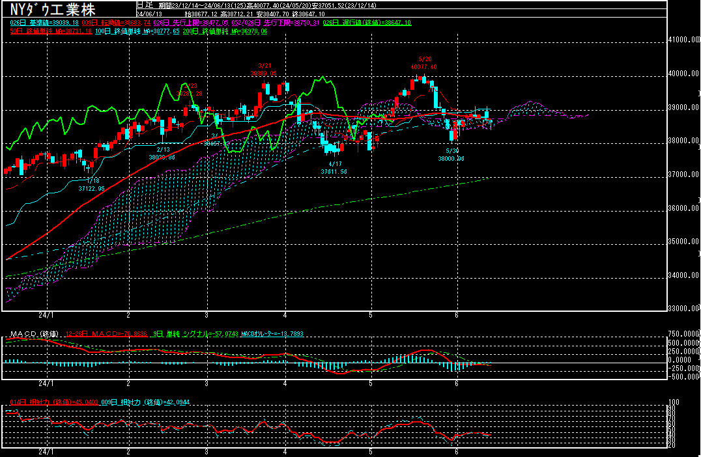Click the 100 label on the RSI axis
The image size is (701, 457).
674,402
